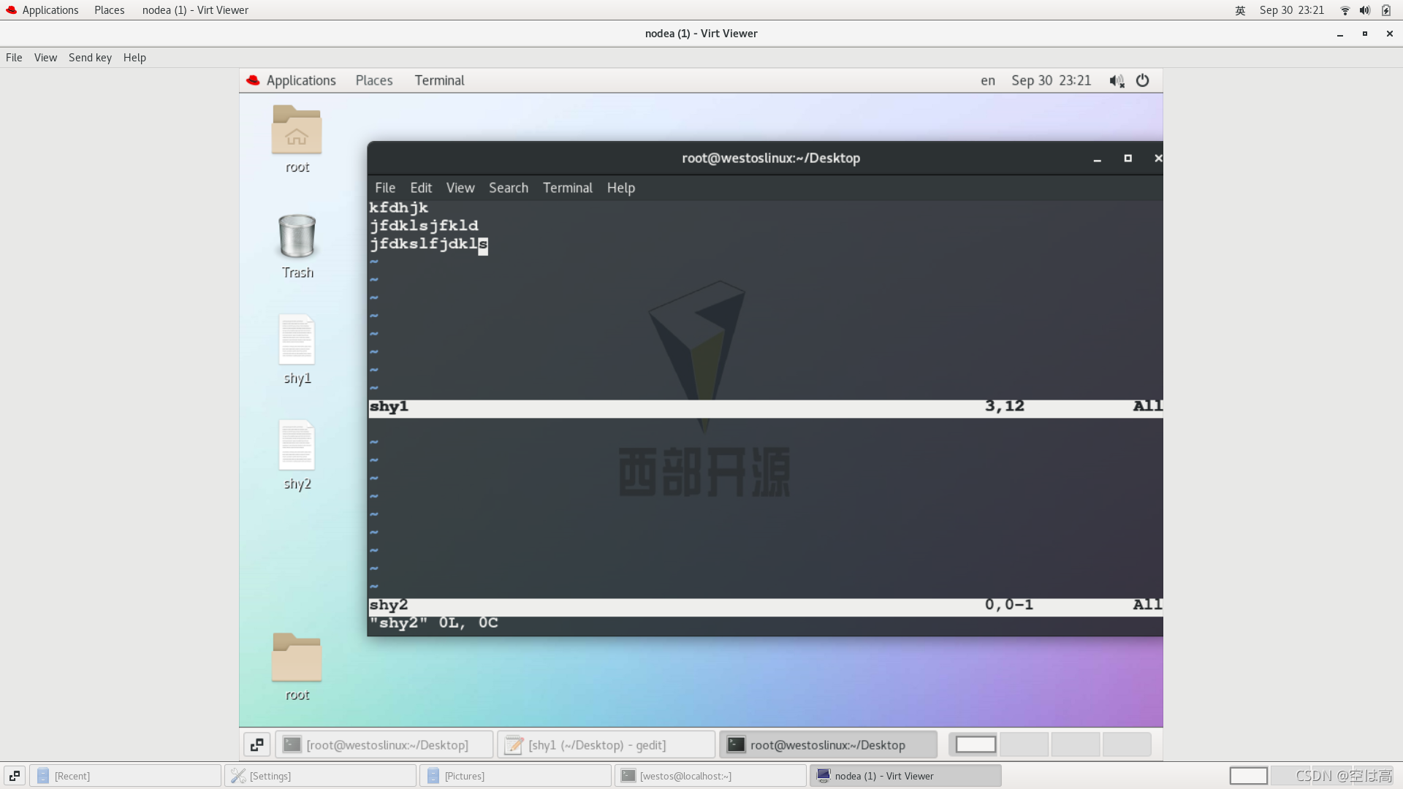This screenshot has width=1403, height=789.
Task: Click the guest volume speaker icon
Action: [1117, 80]
